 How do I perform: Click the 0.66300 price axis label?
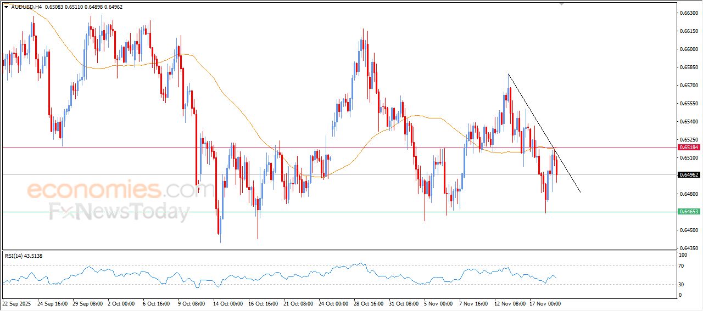coord(689,13)
